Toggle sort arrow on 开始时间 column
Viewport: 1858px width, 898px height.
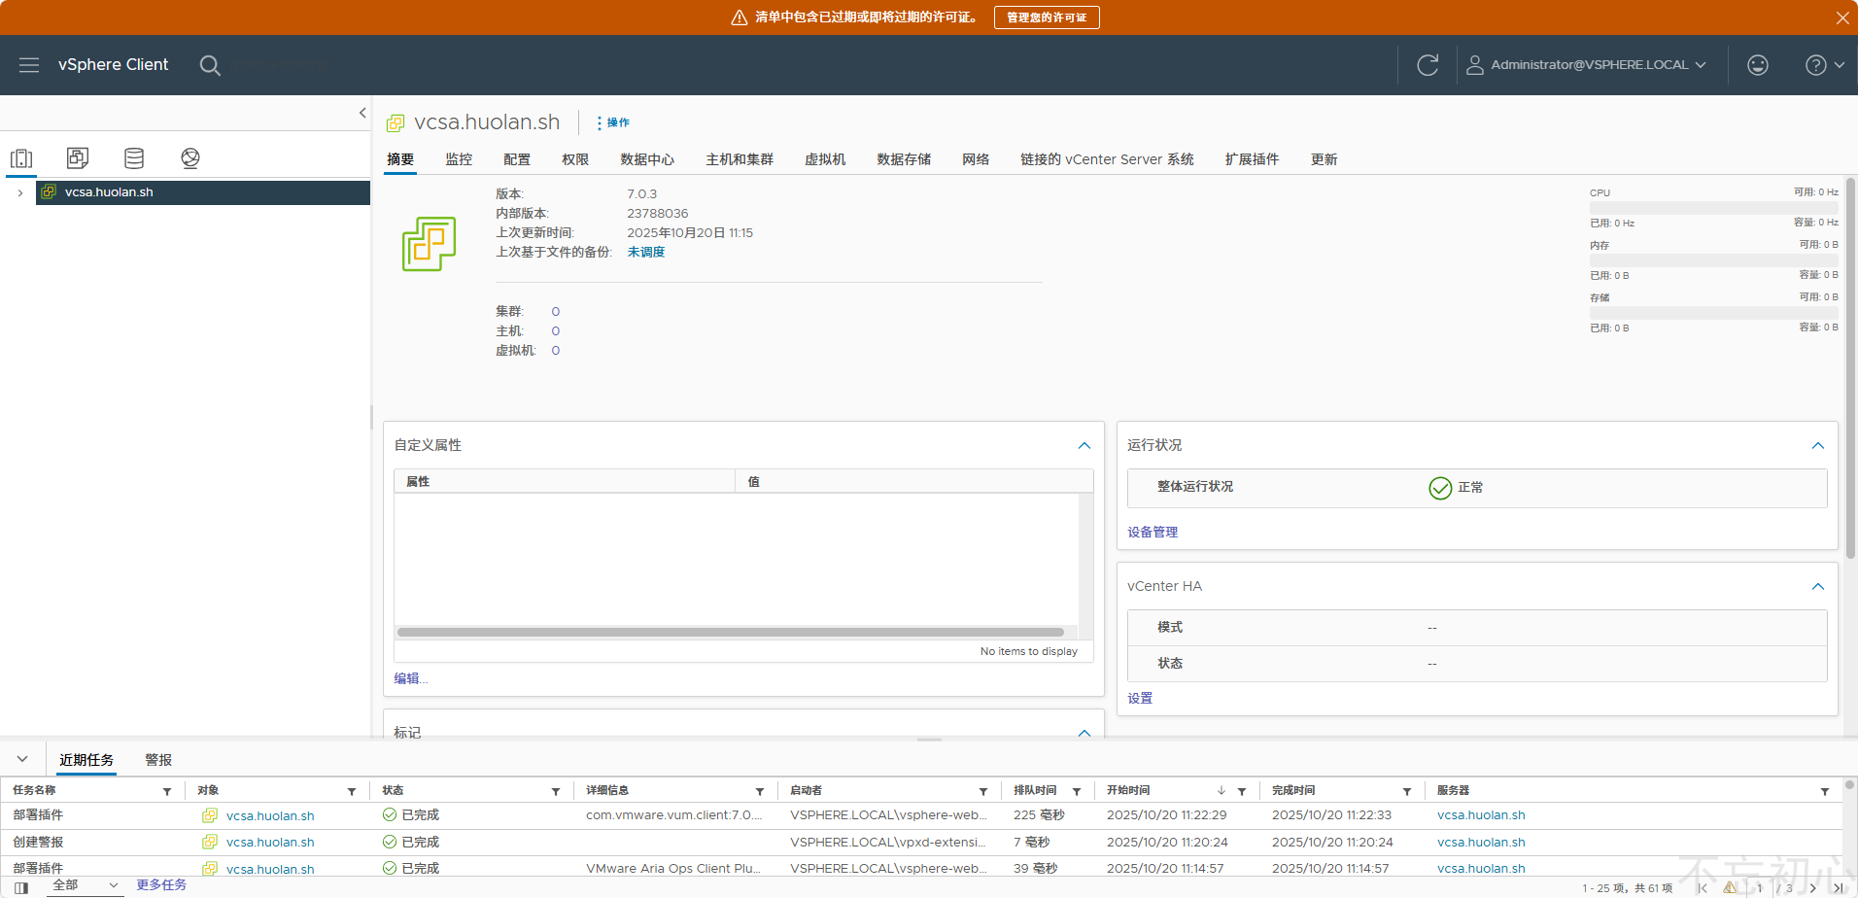[x=1221, y=791]
